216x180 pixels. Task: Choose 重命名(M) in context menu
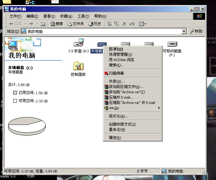point(133,130)
